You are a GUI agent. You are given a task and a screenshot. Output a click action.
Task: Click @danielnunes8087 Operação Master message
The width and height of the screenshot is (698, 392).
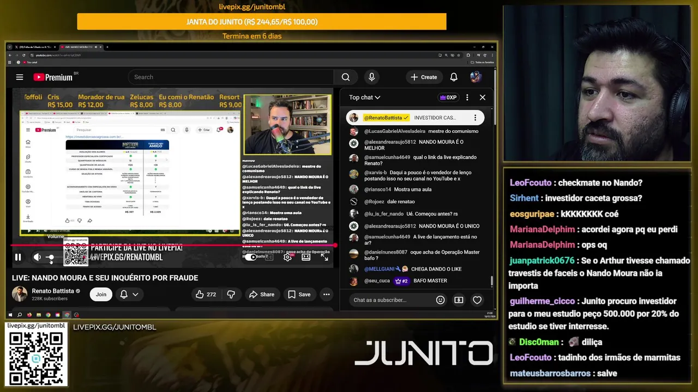(414, 255)
